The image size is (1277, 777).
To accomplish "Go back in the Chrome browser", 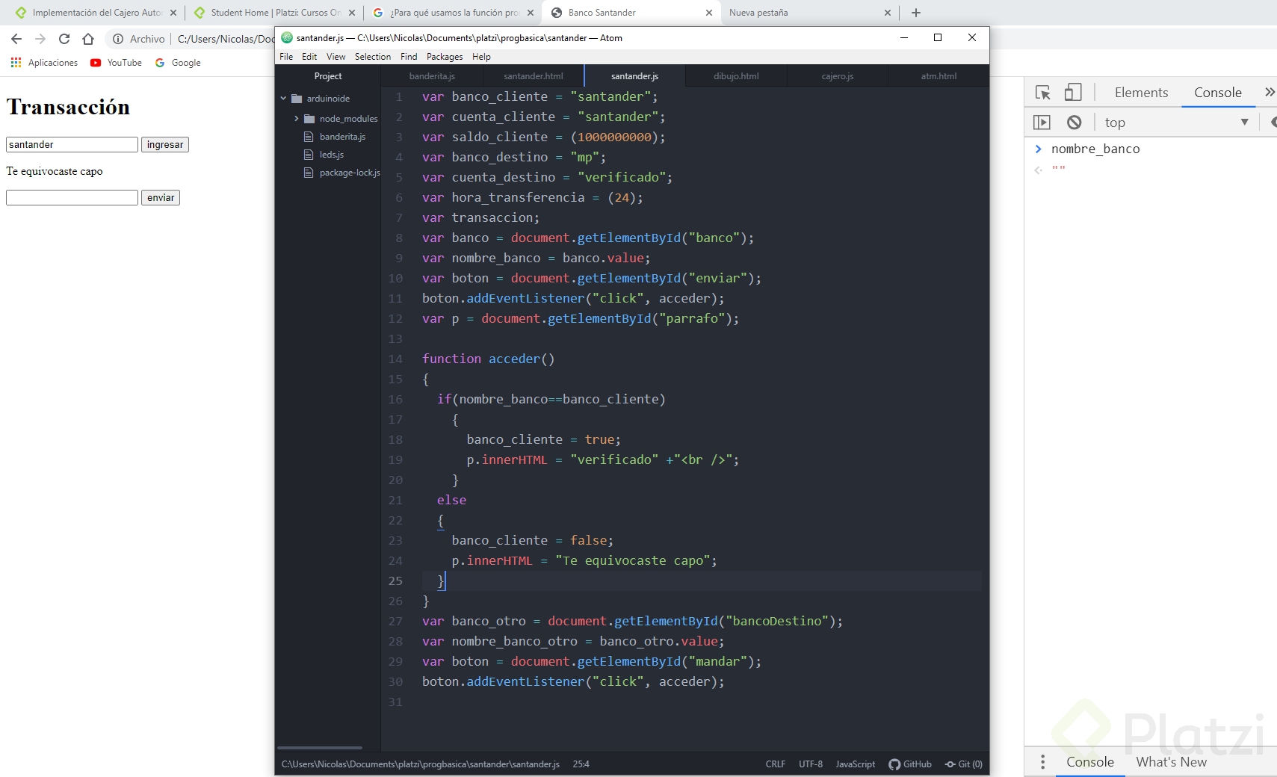I will point(16,39).
